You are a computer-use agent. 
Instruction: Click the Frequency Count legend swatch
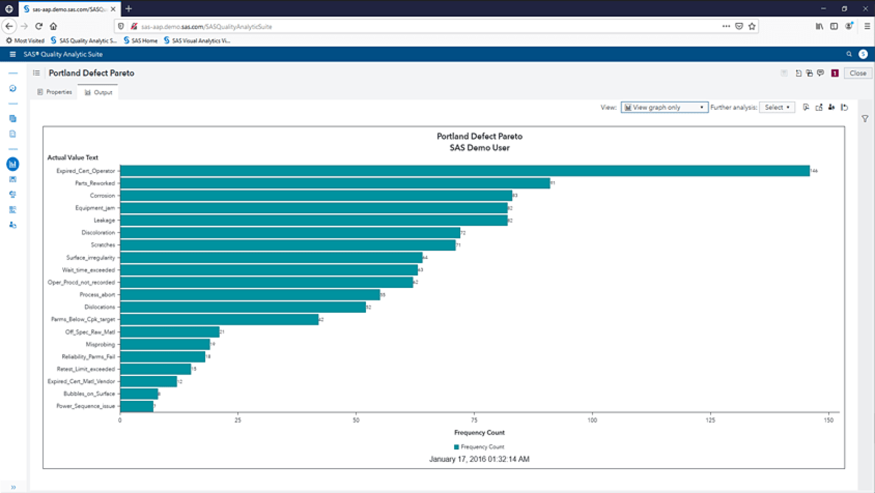[x=456, y=447]
